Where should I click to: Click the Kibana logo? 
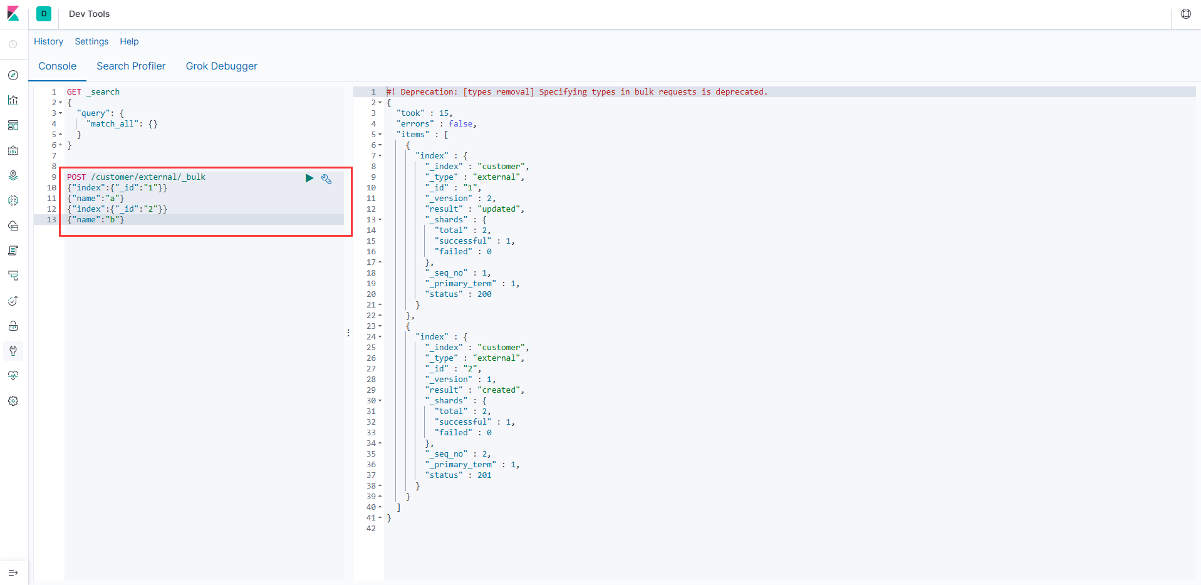point(13,14)
